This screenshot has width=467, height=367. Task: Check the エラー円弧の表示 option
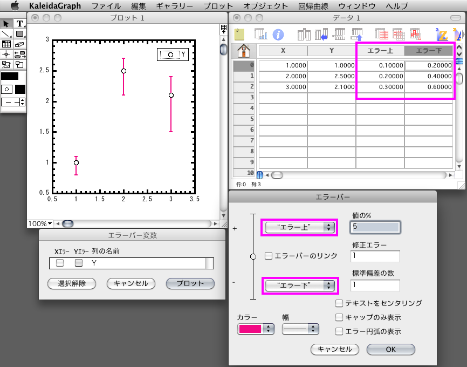coord(339,331)
